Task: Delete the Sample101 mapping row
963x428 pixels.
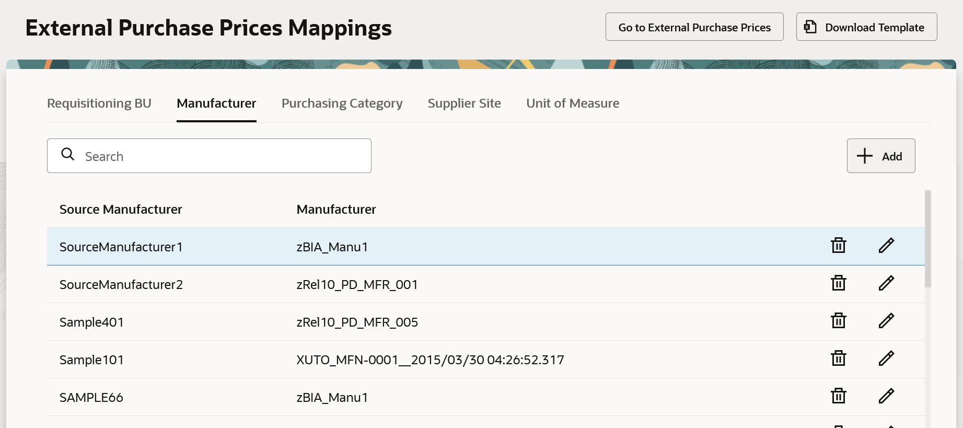Action: click(838, 358)
